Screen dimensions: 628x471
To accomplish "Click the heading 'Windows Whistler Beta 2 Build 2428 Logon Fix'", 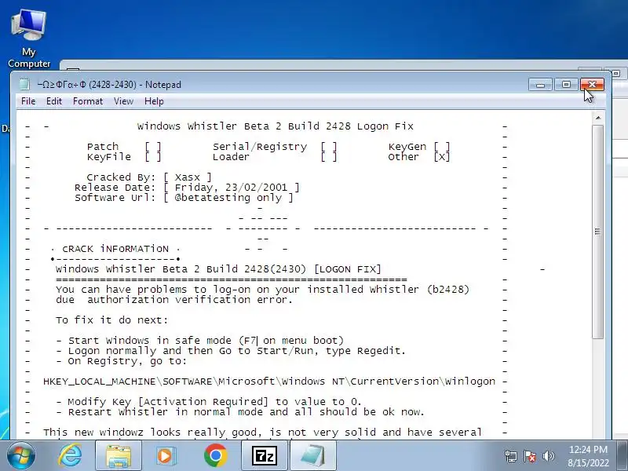I will tap(276, 126).
